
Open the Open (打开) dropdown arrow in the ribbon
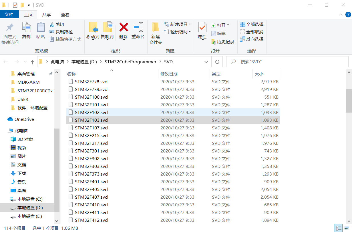(228, 25)
